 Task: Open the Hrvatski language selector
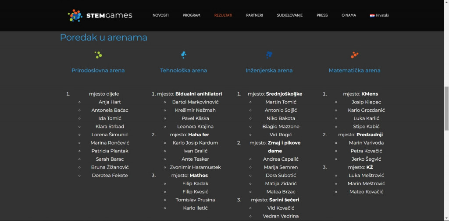[382, 15]
